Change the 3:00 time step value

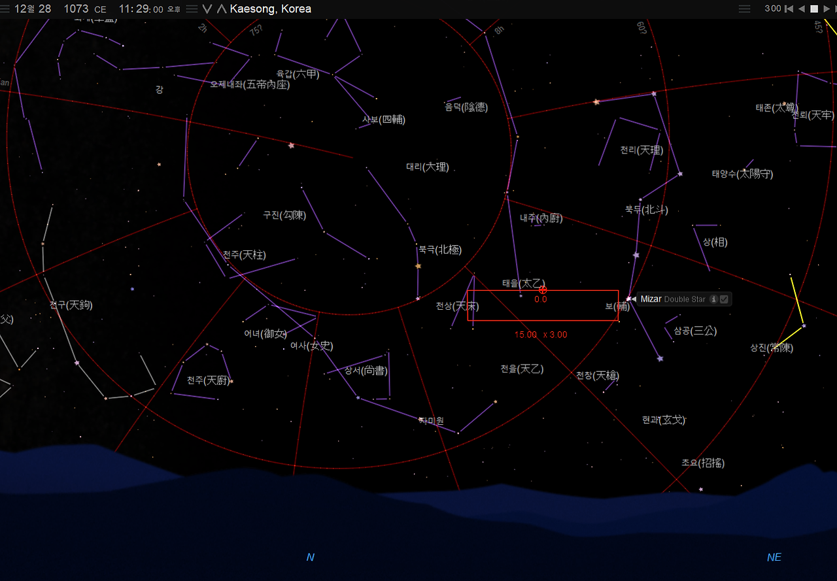click(773, 9)
